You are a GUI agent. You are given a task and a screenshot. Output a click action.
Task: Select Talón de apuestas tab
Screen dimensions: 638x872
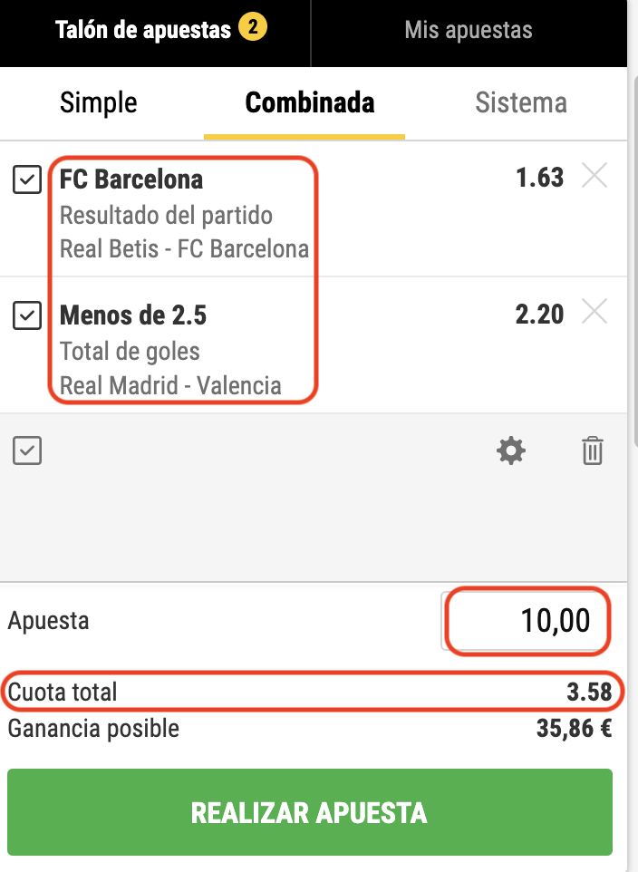pyautogui.click(x=143, y=30)
